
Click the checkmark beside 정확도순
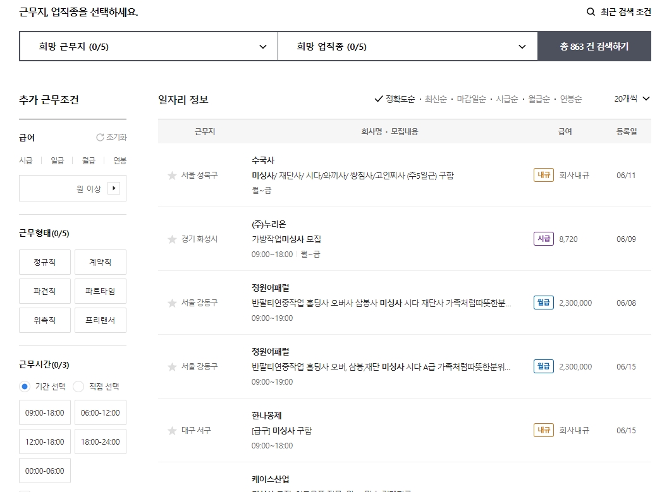378,99
